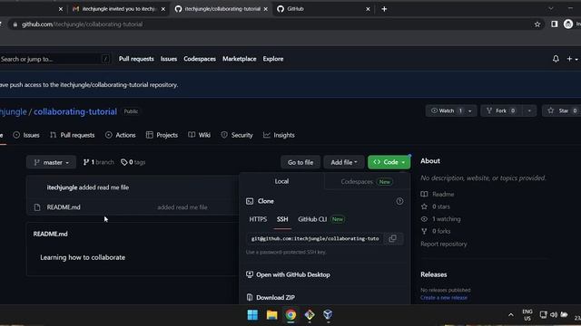Close the collaborating-tutorial browser tab
The width and height of the screenshot is (581, 326).
click(x=266, y=9)
